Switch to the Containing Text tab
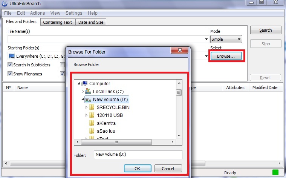Image resolution: width=286 pixels, height=178 pixels. click(x=57, y=22)
